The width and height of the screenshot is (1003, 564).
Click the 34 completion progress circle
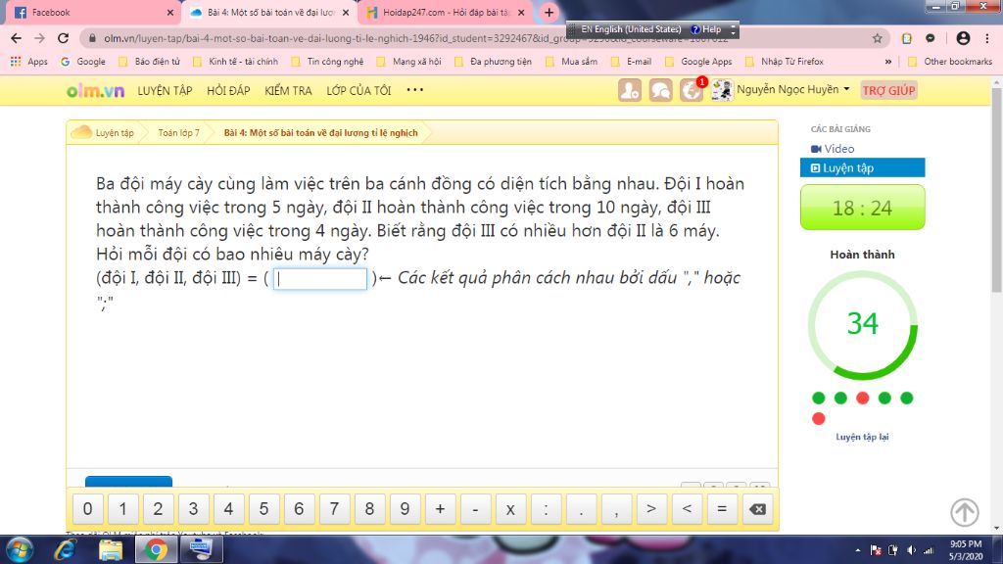point(862,325)
